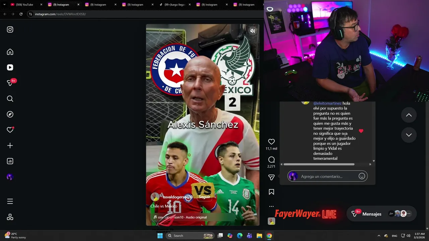Open the clock showing 1:37 AM
This screenshot has width=429, height=241.
(420, 236)
